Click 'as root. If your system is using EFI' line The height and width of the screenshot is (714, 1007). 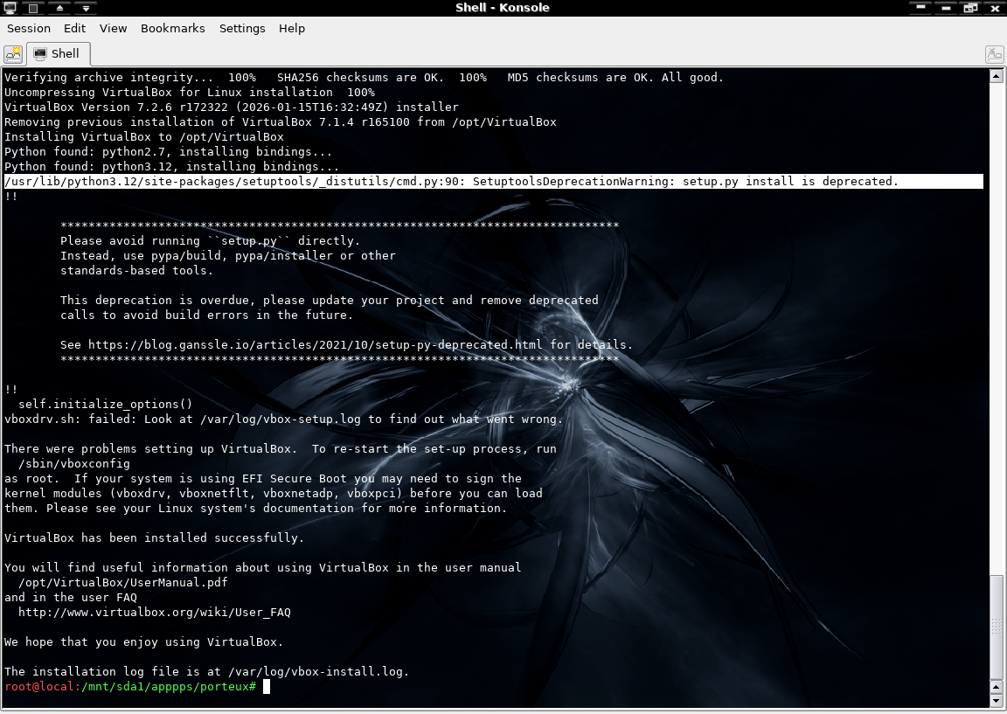point(262,478)
